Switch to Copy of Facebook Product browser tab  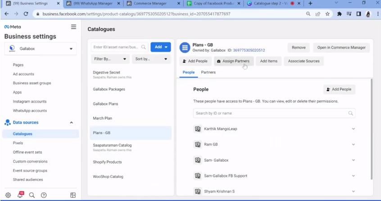(213, 4)
